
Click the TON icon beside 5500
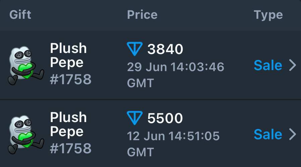[134, 118]
